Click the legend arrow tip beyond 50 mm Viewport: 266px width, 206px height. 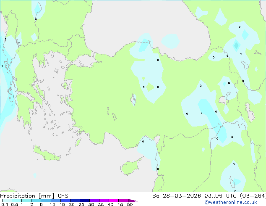click(133, 201)
